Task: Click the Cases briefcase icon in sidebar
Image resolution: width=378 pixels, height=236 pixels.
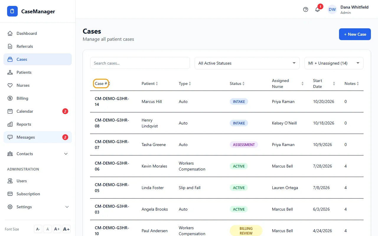Action: coord(10,59)
